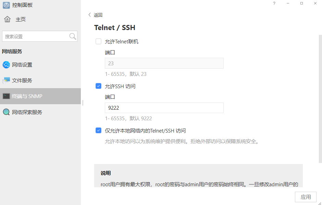Select the 网络设置 globe icon

pos(6,65)
